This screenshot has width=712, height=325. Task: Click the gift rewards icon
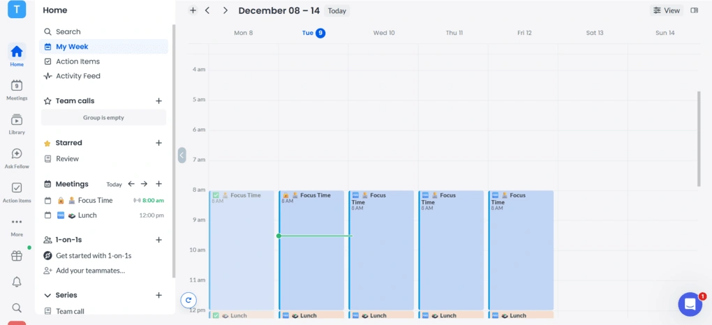[17, 256]
